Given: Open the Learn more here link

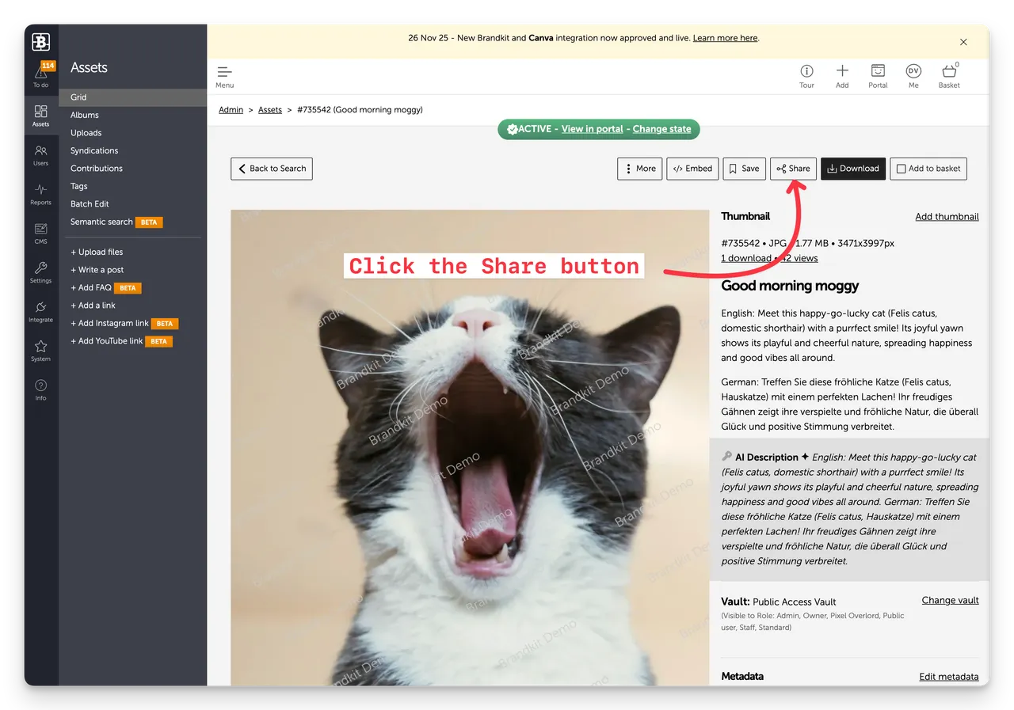Looking at the screenshot, I should [x=725, y=37].
